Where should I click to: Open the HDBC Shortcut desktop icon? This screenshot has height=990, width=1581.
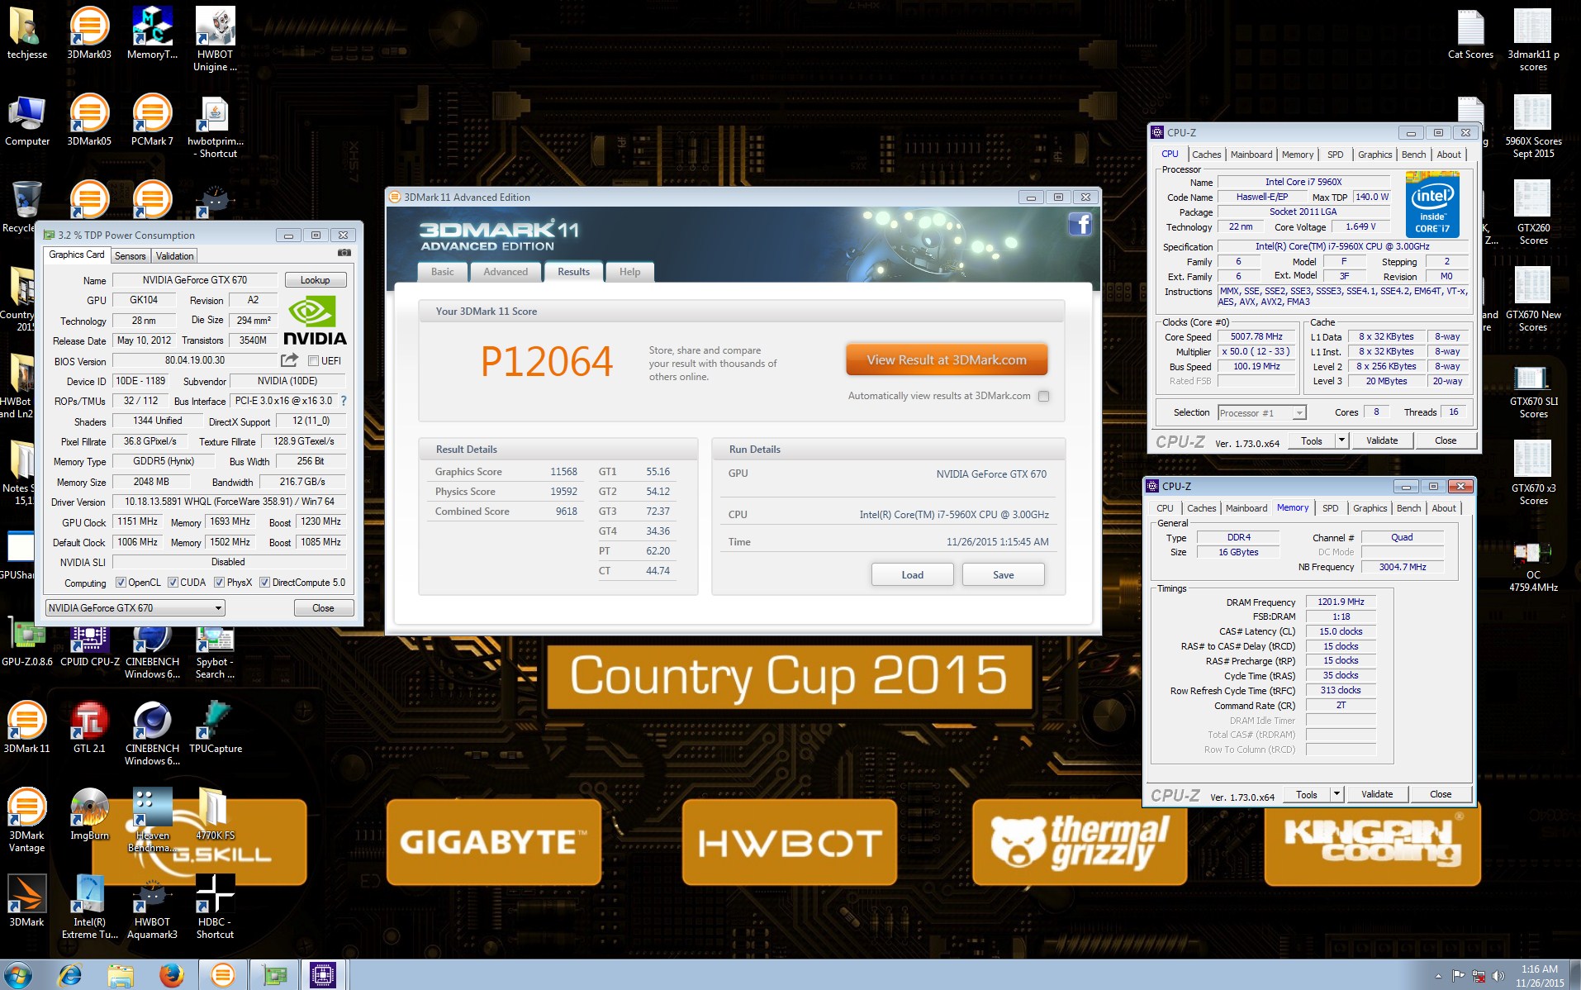[x=215, y=907]
